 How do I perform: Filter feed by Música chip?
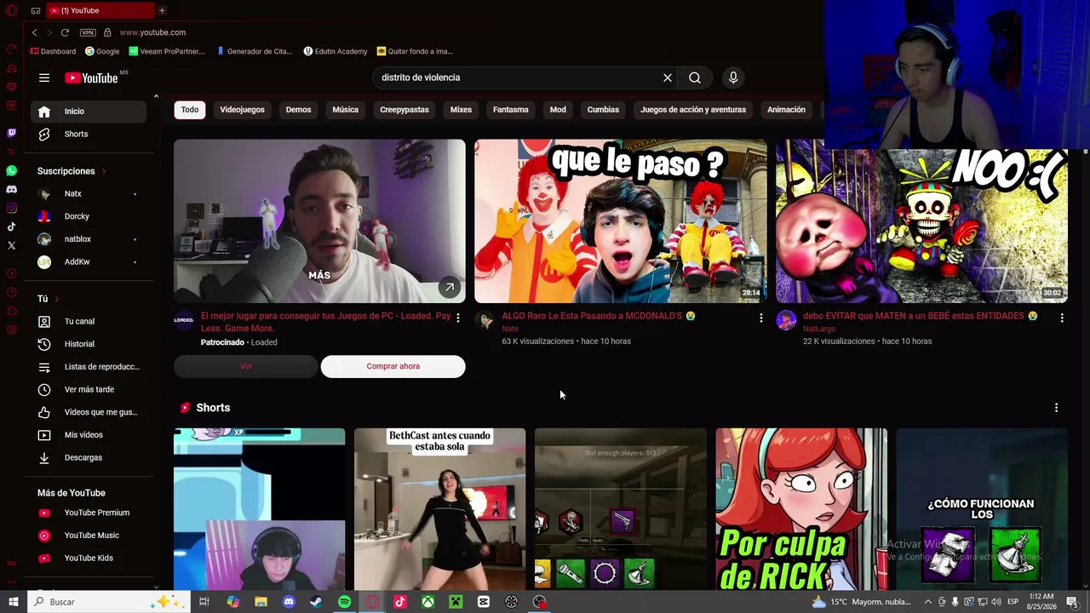coord(345,110)
